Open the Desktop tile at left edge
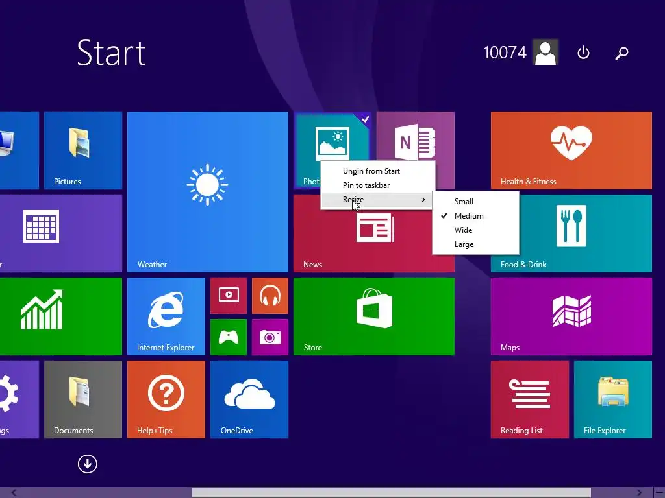The image size is (665, 498). [19, 150]
